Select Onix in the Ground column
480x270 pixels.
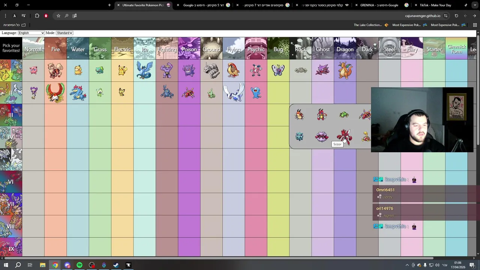pos(211,70)
